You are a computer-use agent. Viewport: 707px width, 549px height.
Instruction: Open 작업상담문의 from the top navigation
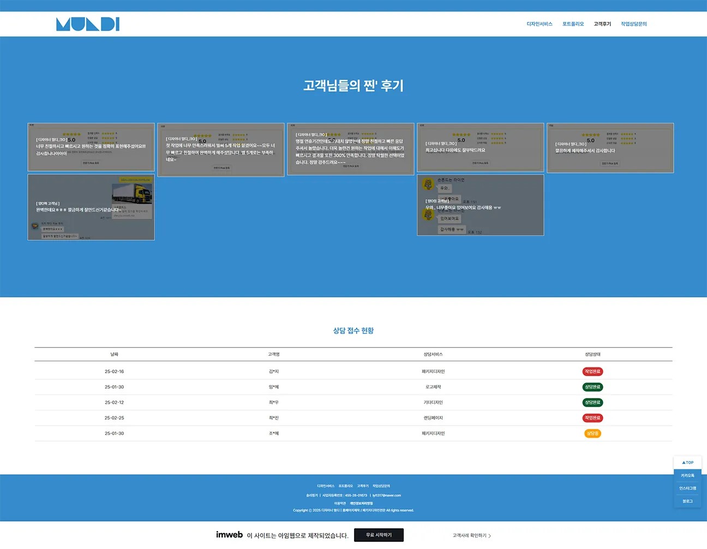pyautogui.click(x=633, y=24)
